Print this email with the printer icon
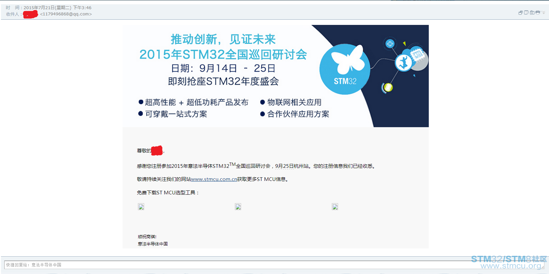Viewport: 549px width, 274px height. point(538,12)
